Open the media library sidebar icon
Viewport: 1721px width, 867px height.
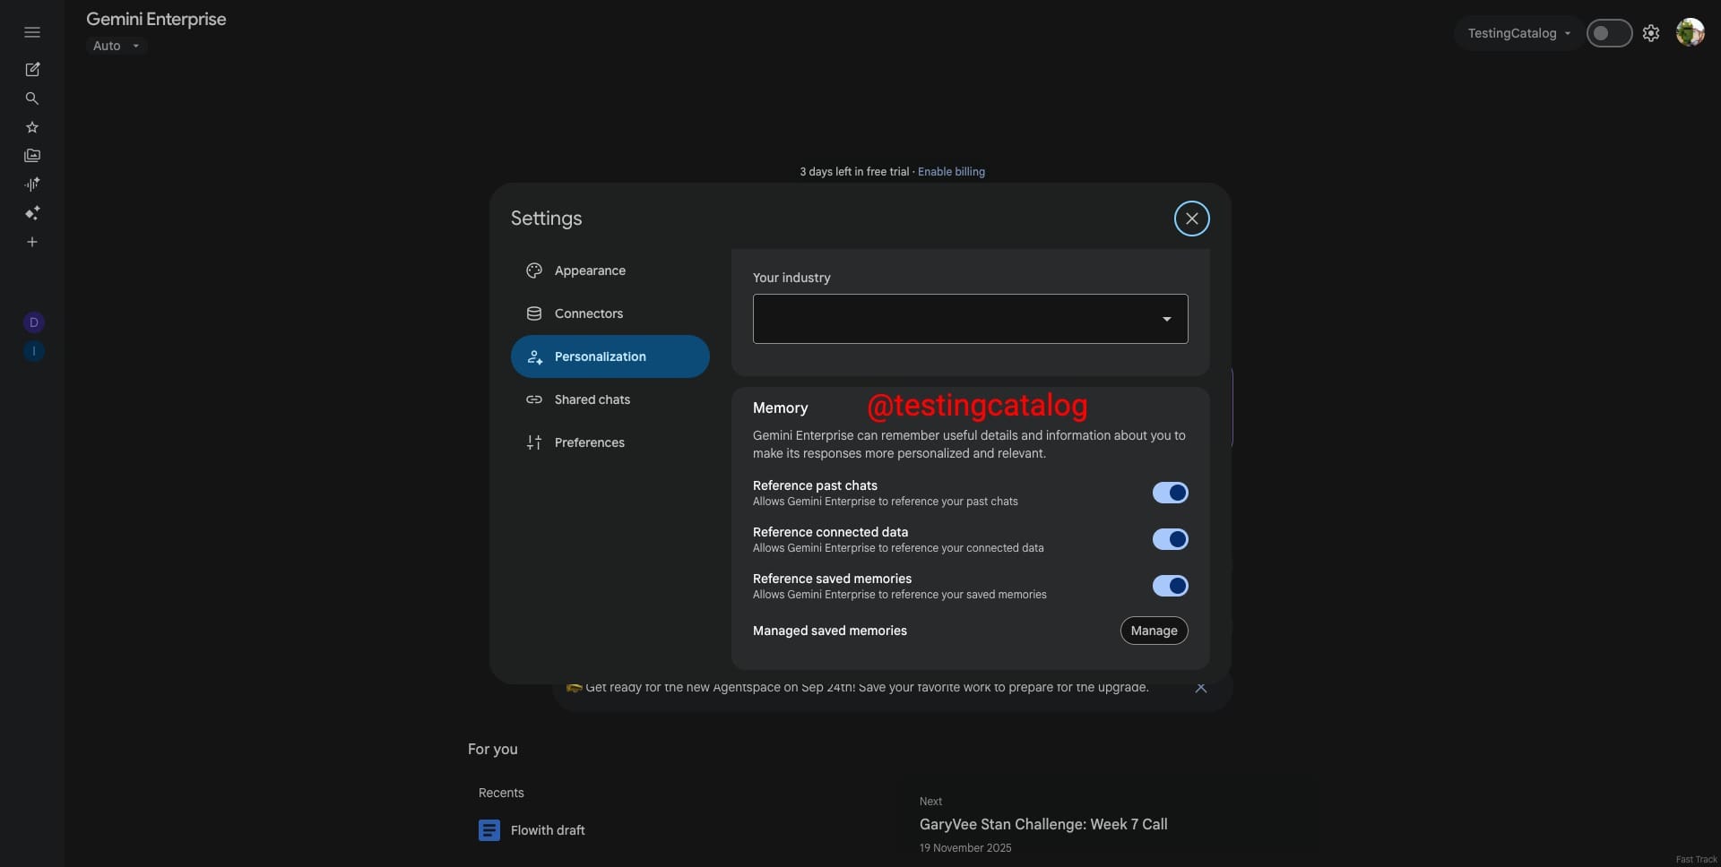point(32,156)
